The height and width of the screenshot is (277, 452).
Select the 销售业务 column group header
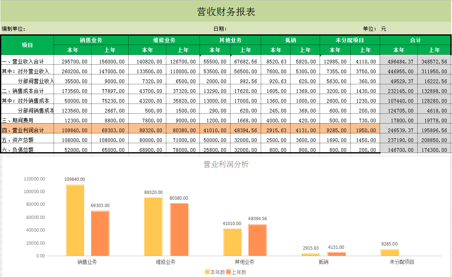[x=91, y=40]
